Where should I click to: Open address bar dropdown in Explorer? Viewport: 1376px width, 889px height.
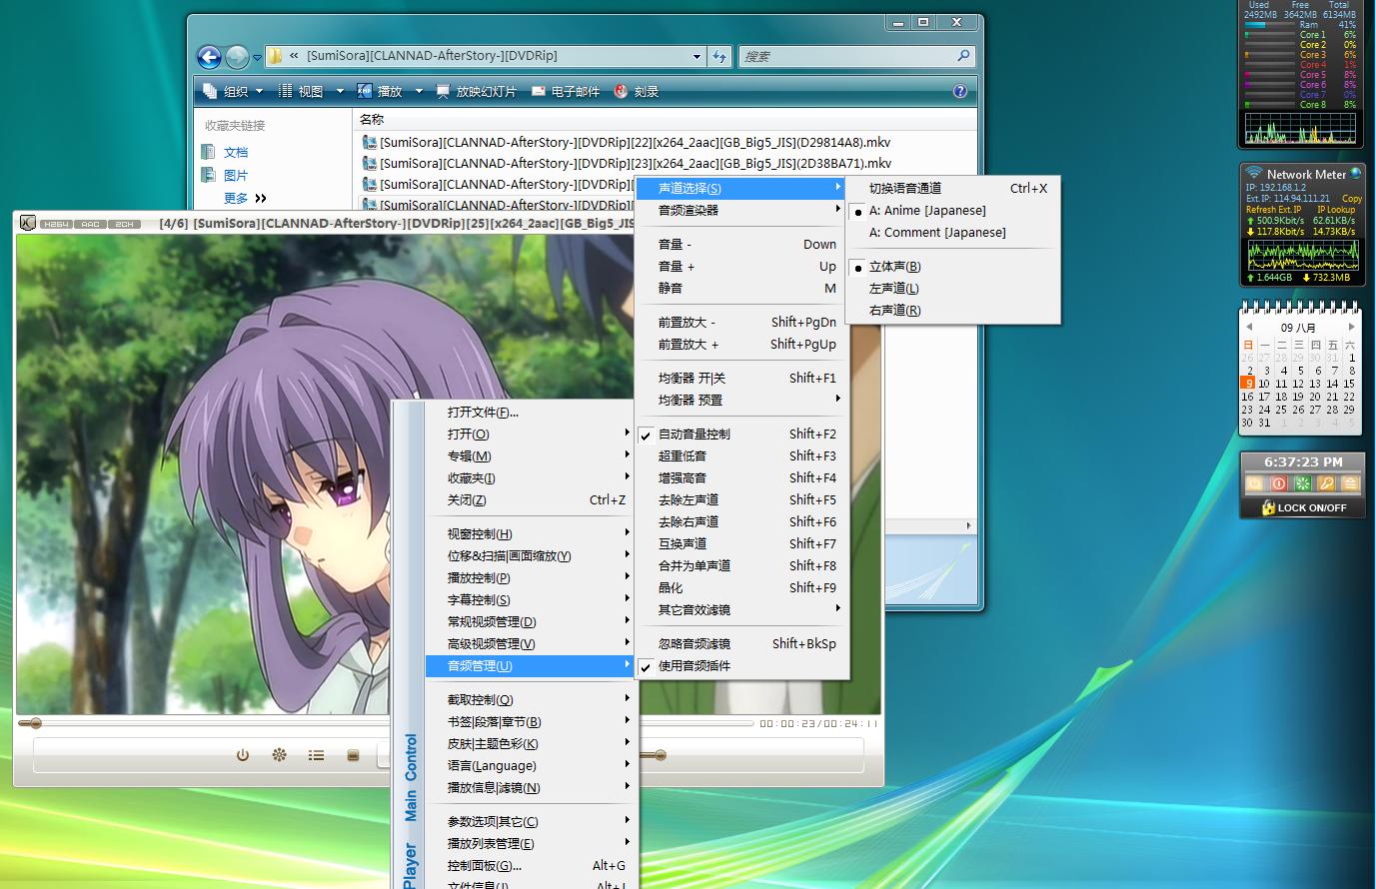point(696,57)
